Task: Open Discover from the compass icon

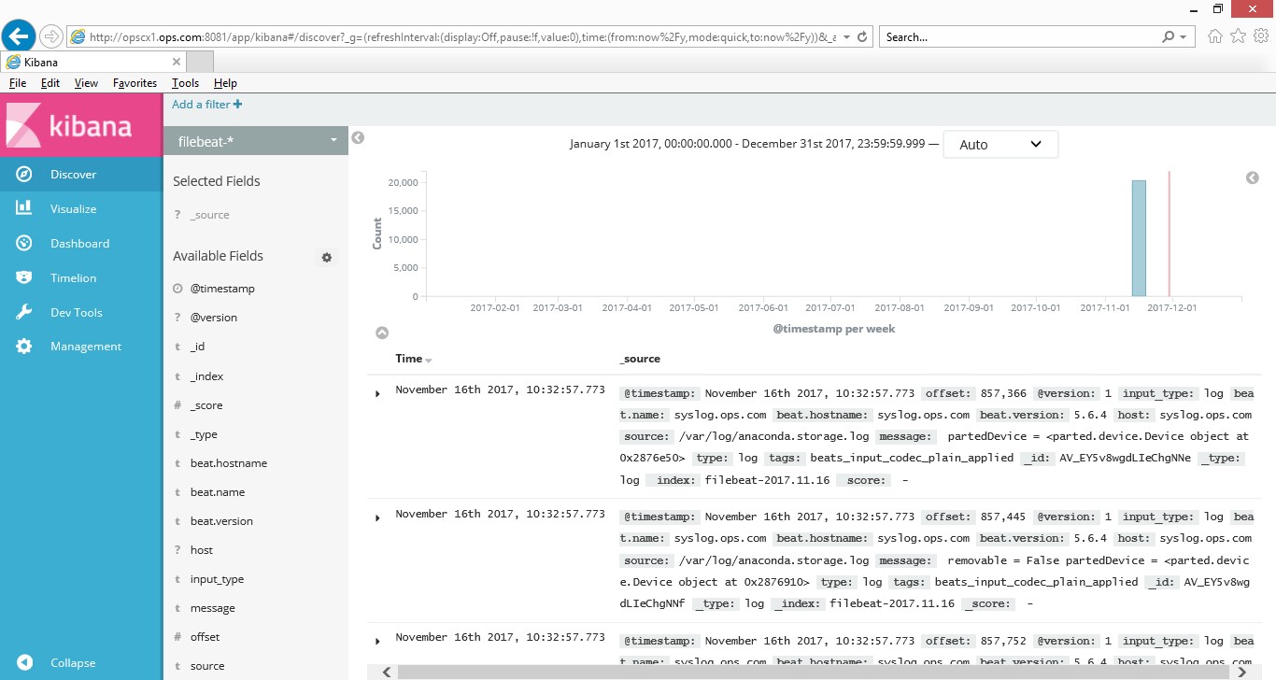Action: click(24, 175)
